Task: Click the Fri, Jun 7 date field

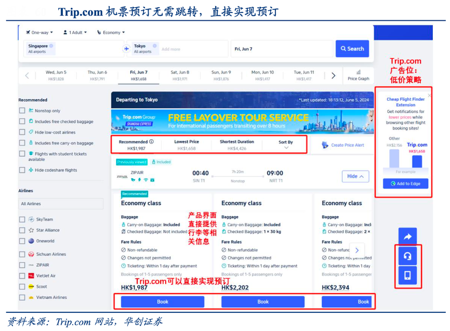Action: click(x=281, y=49)
